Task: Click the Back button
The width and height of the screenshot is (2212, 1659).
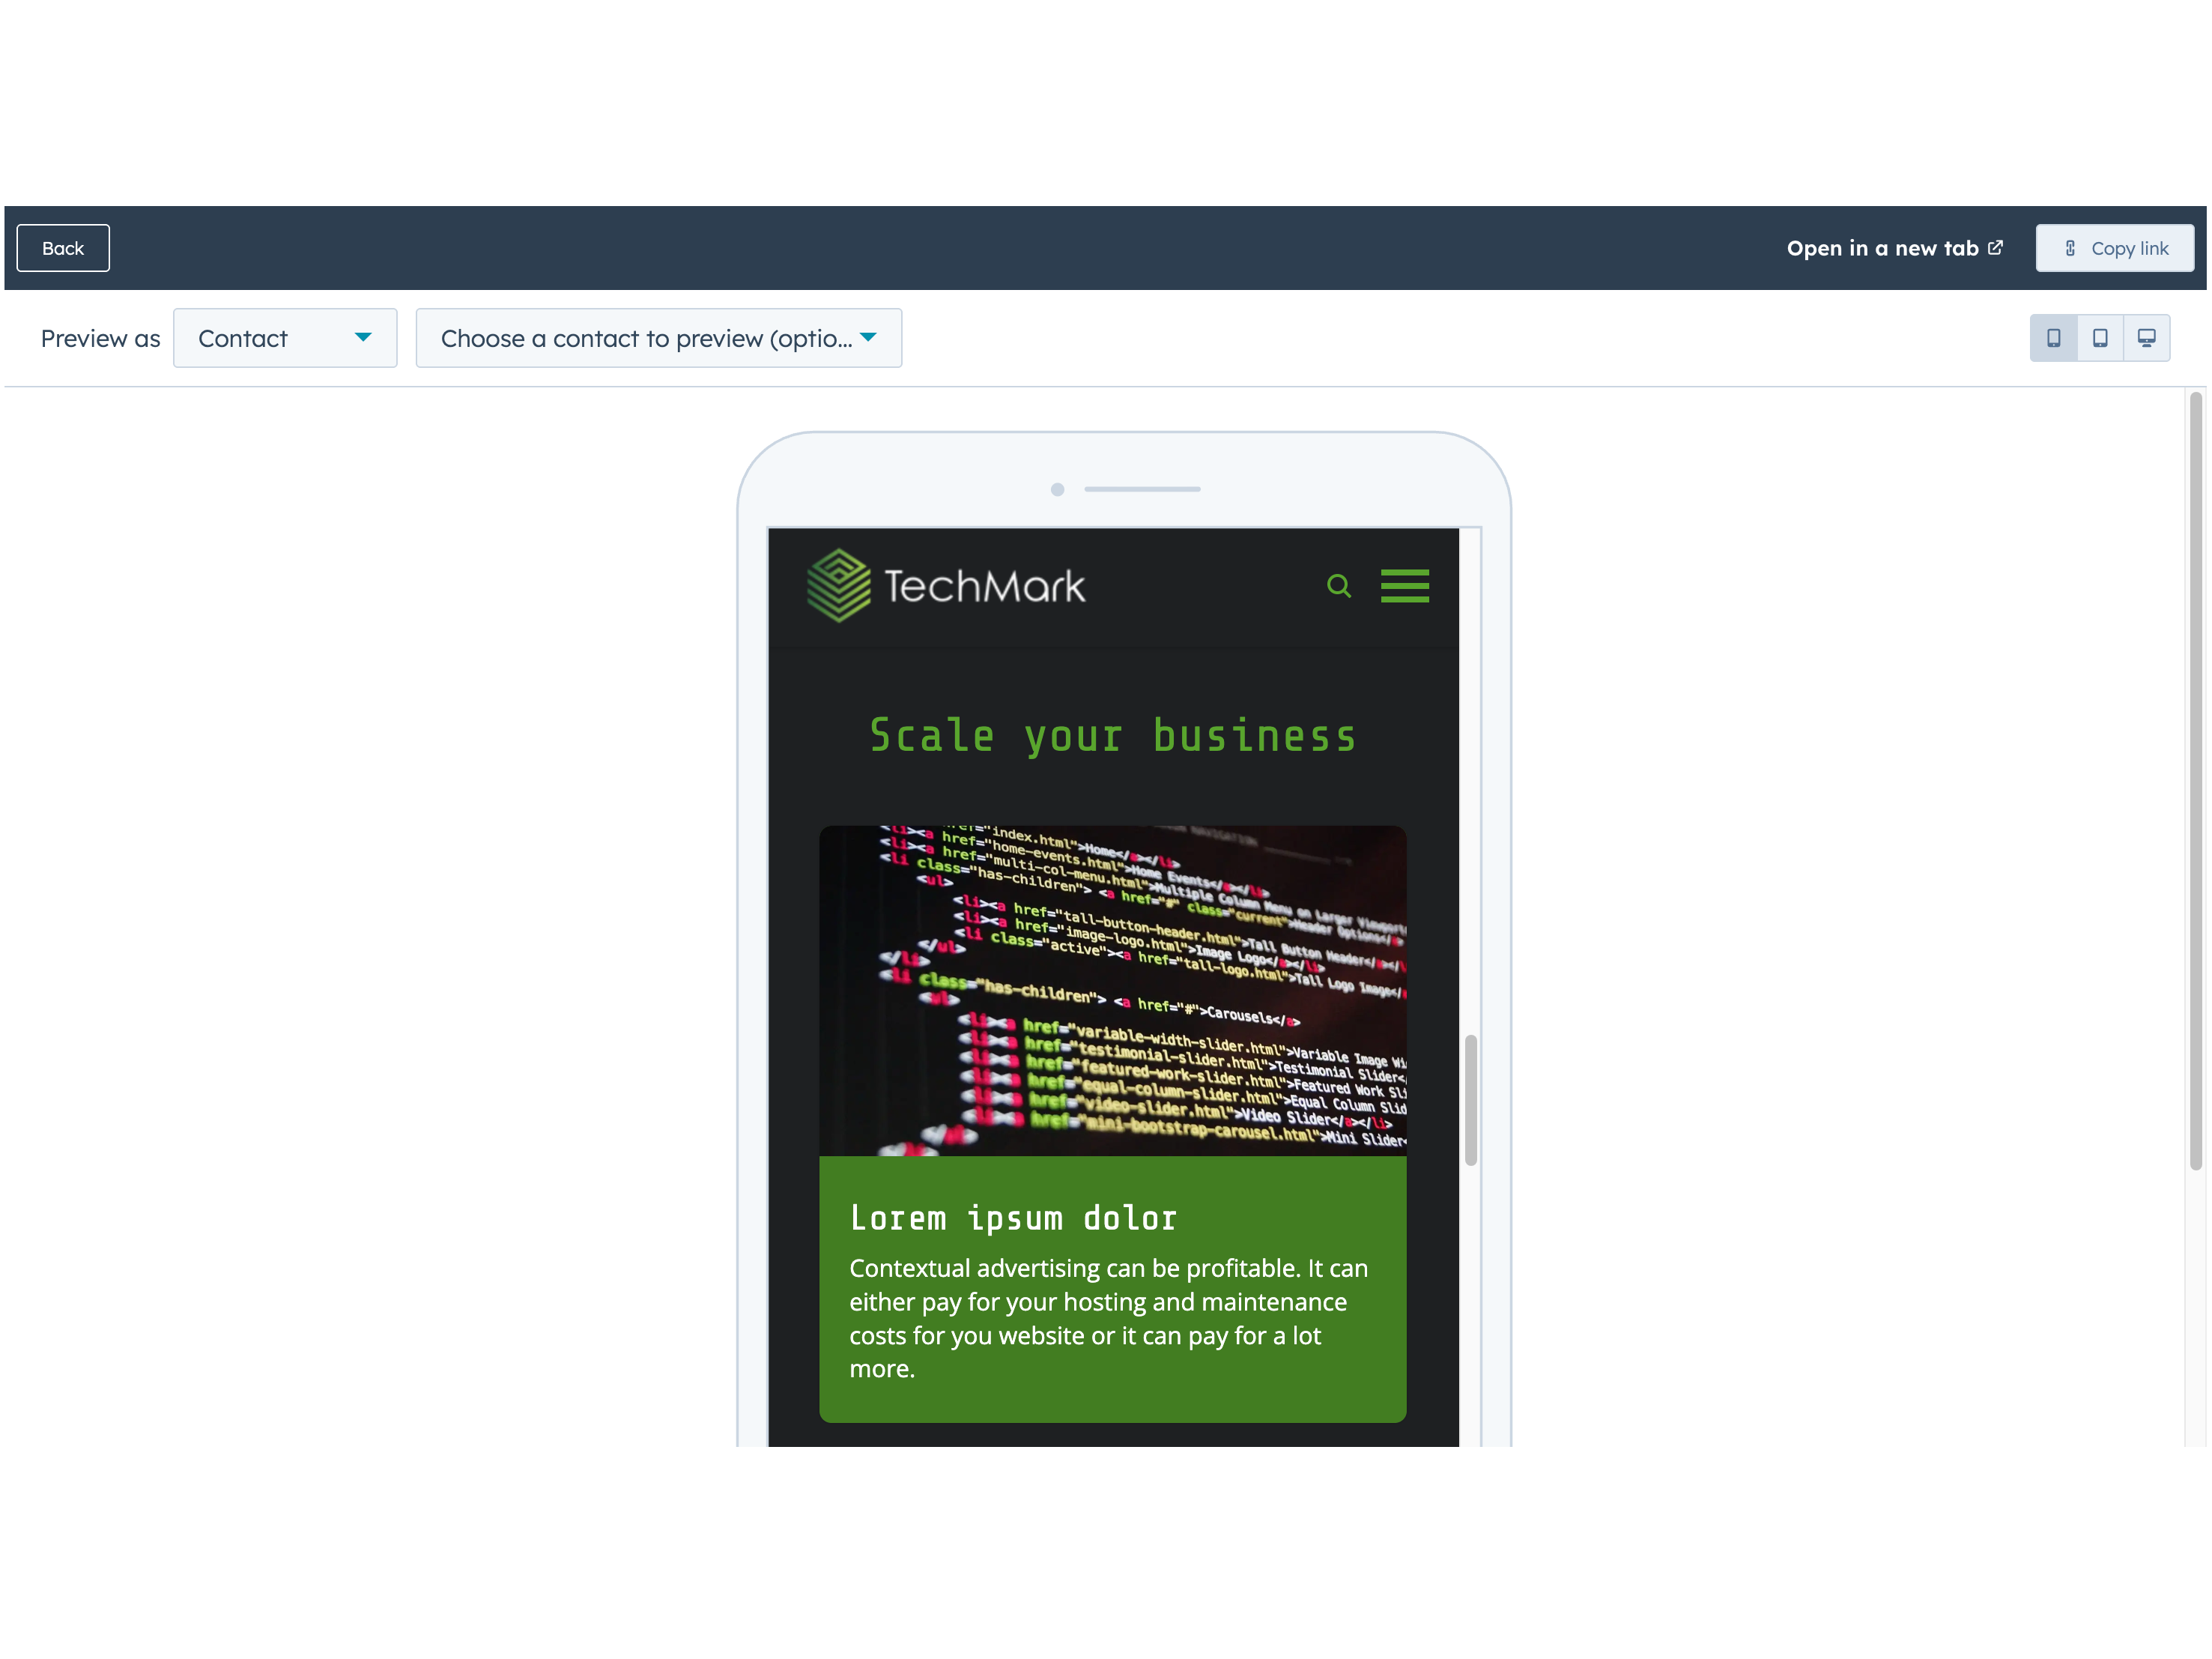Action: [x=63, y=247]
